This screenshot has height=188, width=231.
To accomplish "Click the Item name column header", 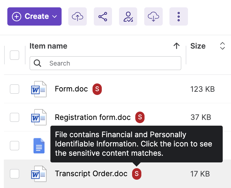I will point(48,46).
